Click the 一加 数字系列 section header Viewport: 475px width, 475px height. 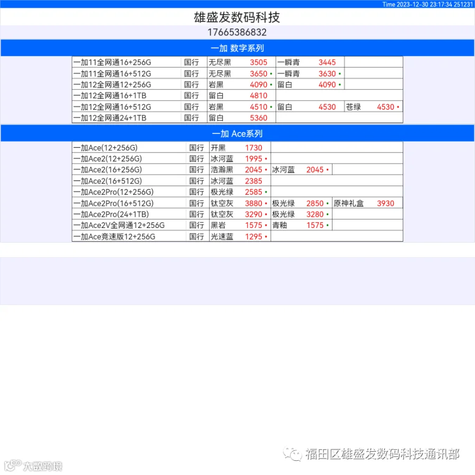coord(237,48)
